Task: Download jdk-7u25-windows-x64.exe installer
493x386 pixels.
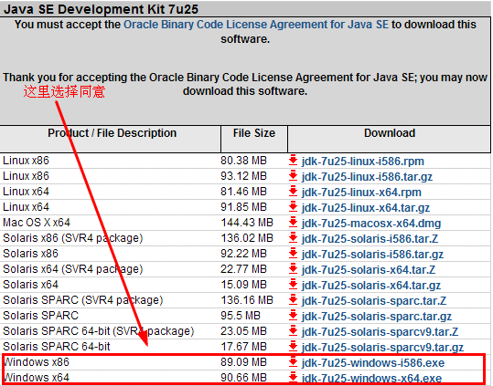Action: tap(371, 379)
